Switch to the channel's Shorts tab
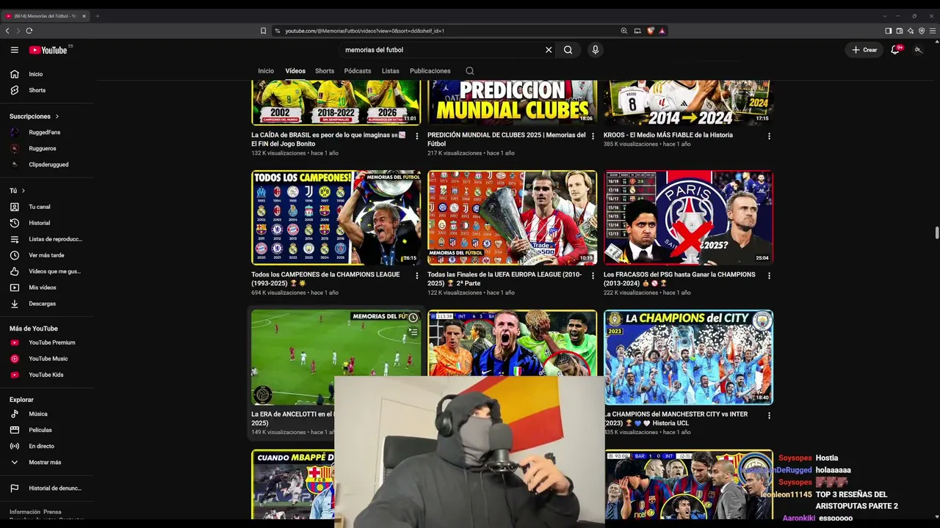 (325, 71)
